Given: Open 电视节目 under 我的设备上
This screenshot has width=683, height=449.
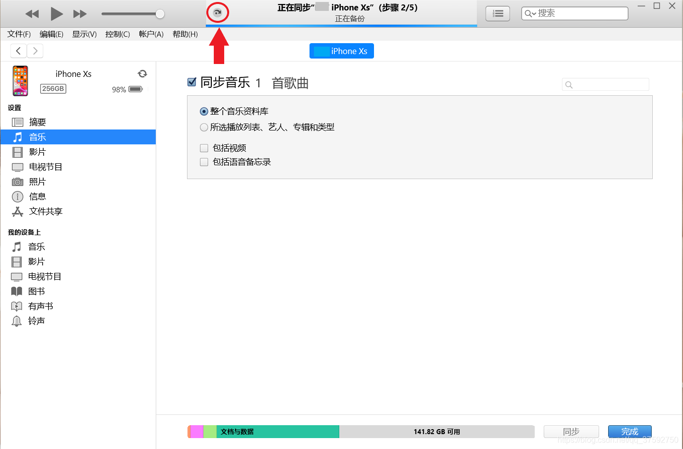Looking at the screenshot, I should [x=78, y=276].
